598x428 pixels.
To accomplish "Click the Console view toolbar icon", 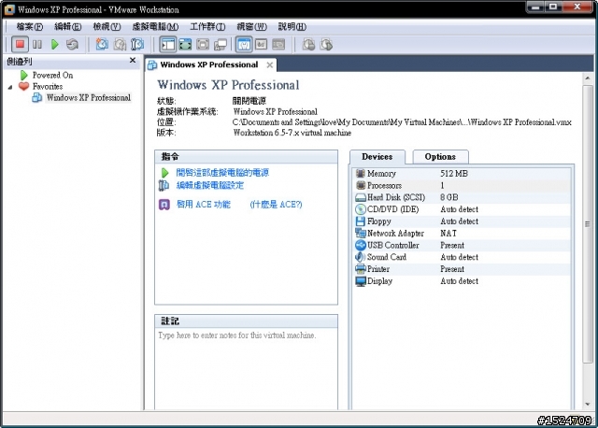I will (278, 45).
